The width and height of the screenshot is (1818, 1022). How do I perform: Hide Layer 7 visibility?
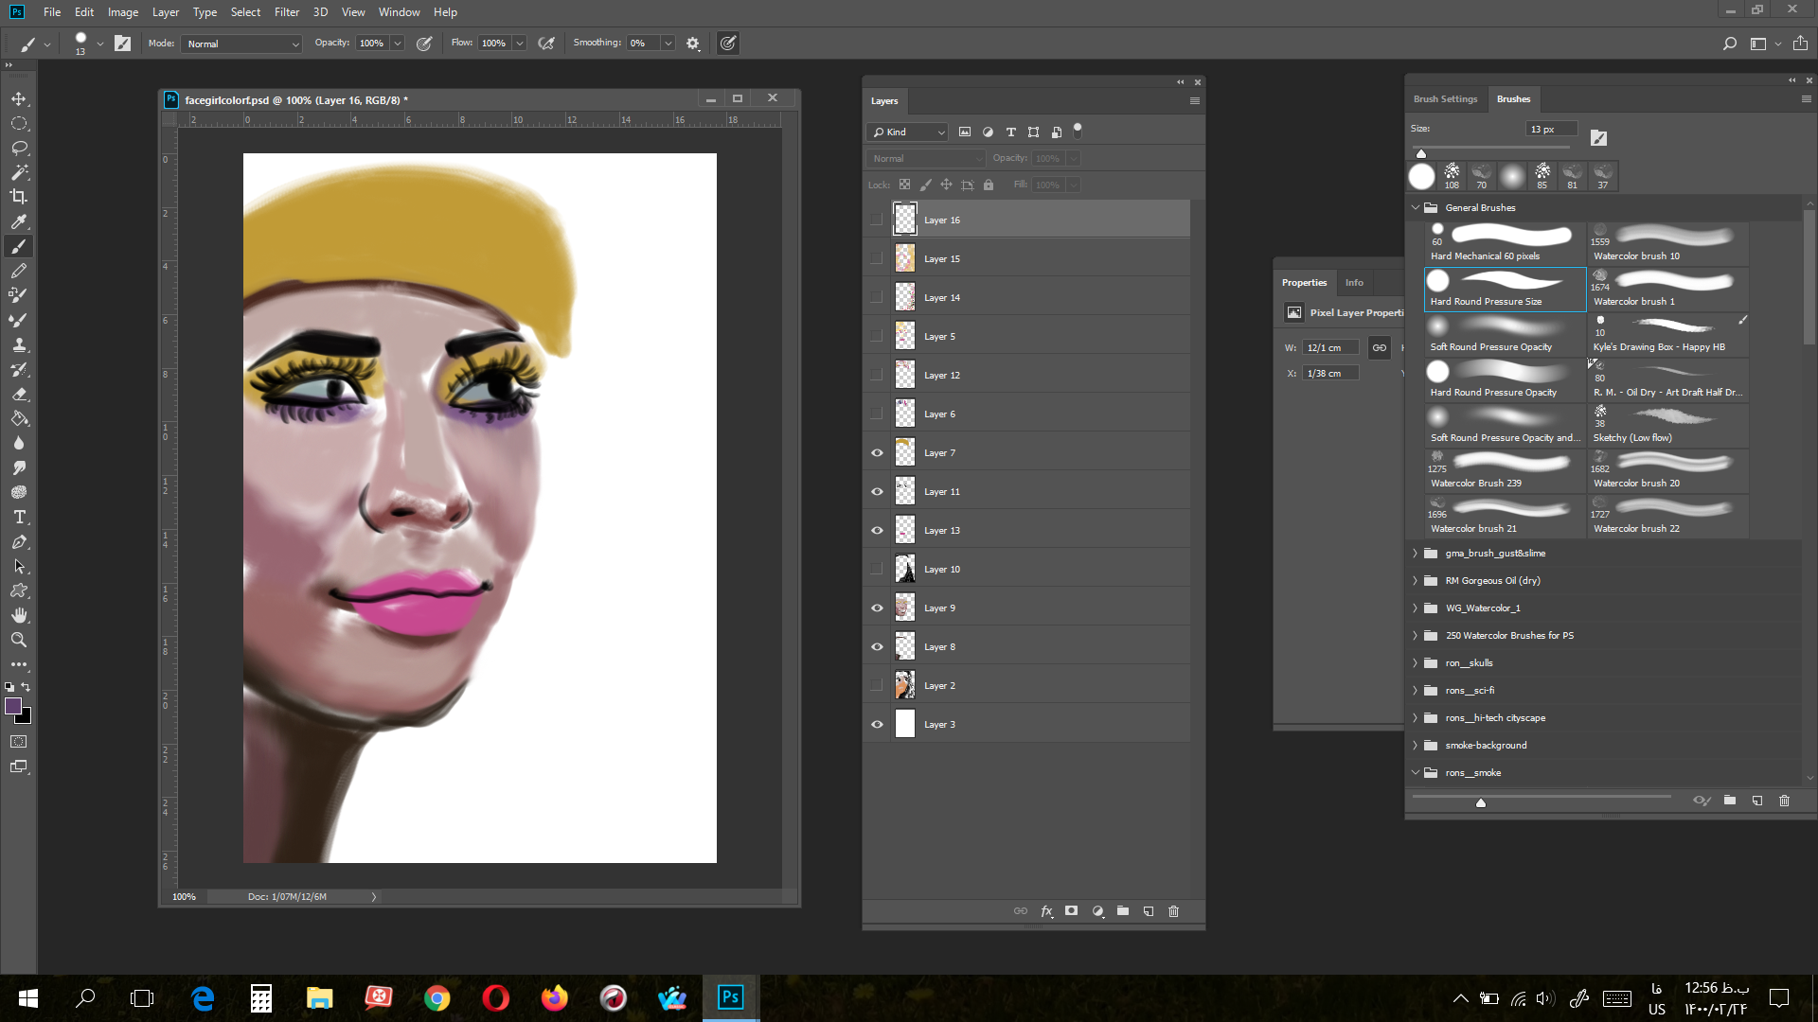[877, 453]
